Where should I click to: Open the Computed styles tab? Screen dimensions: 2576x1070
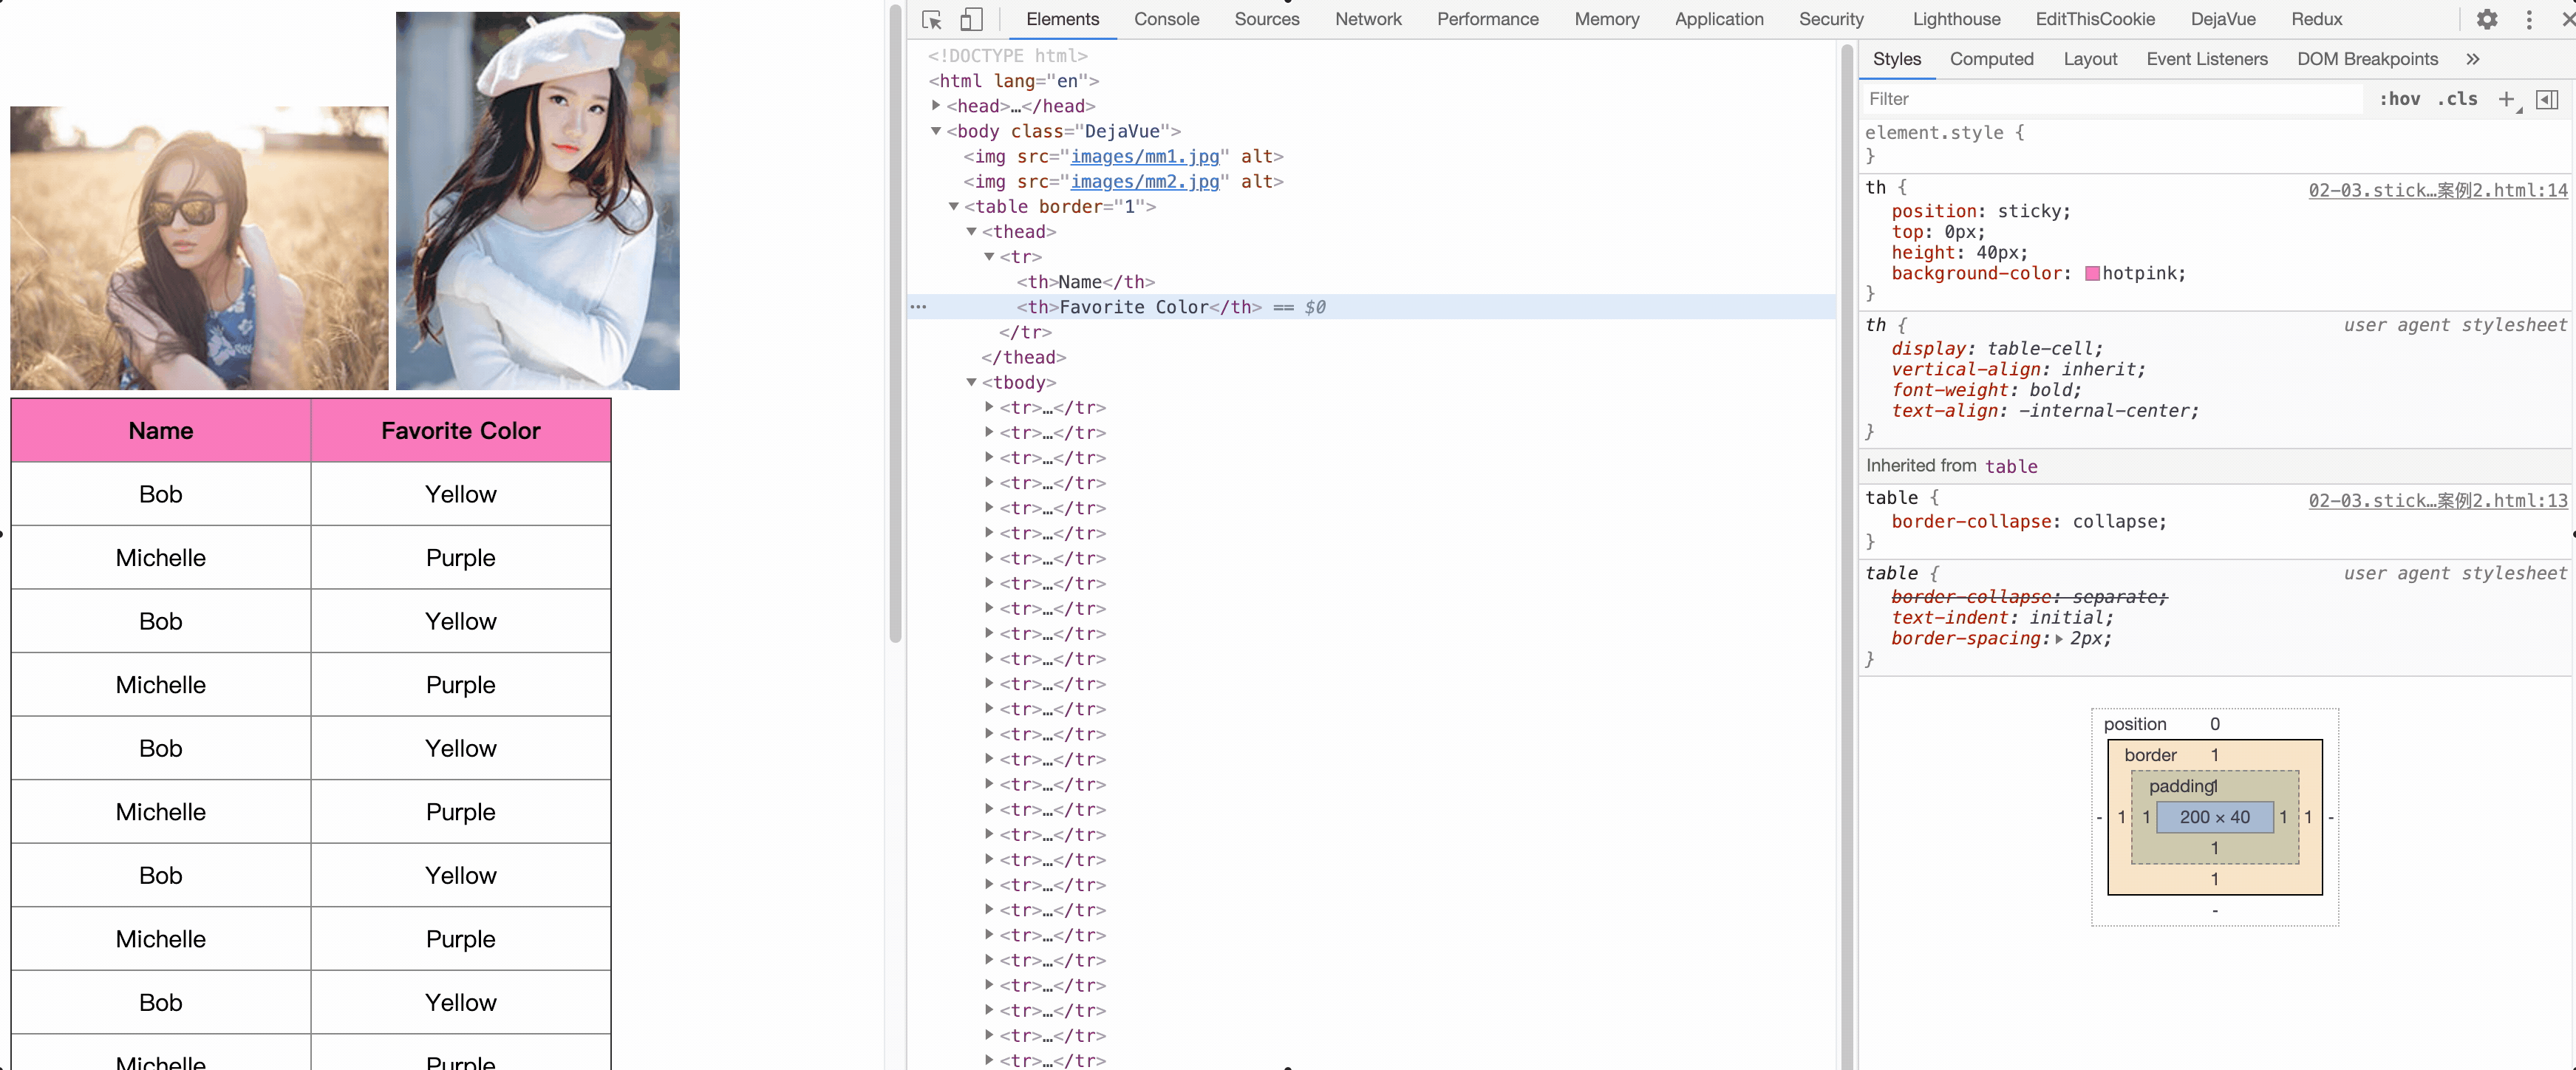pos(1991,59)
